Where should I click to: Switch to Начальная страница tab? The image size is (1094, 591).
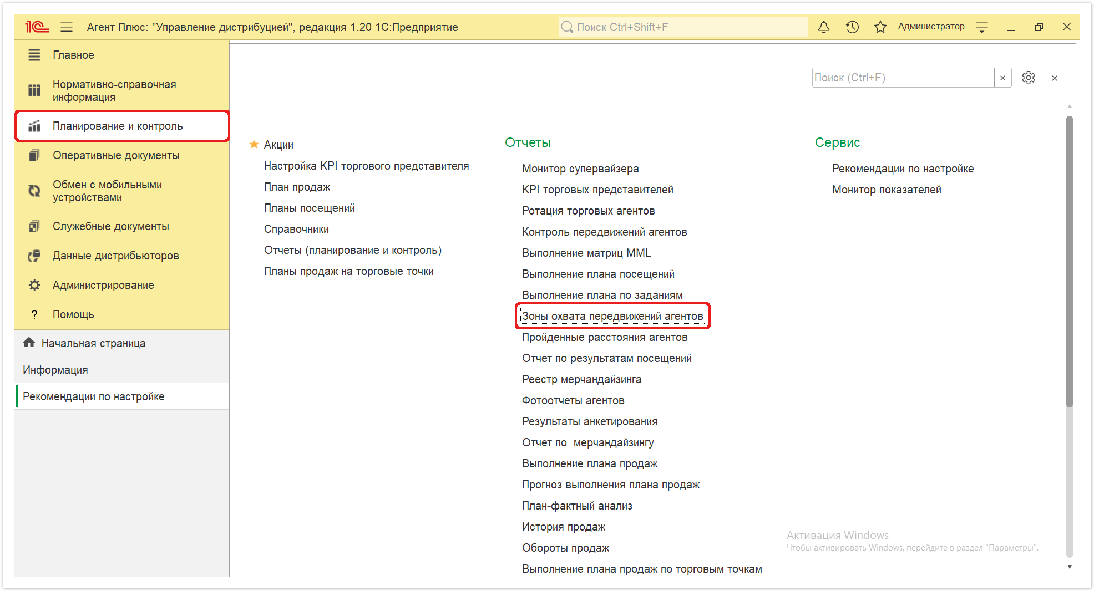click(121, 343)
